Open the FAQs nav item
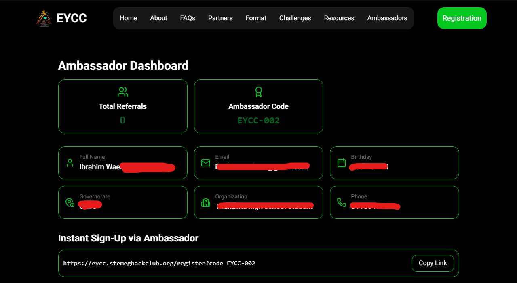This screenshot has height=283, width=517. pyautogui.click(x=188, y=18)
